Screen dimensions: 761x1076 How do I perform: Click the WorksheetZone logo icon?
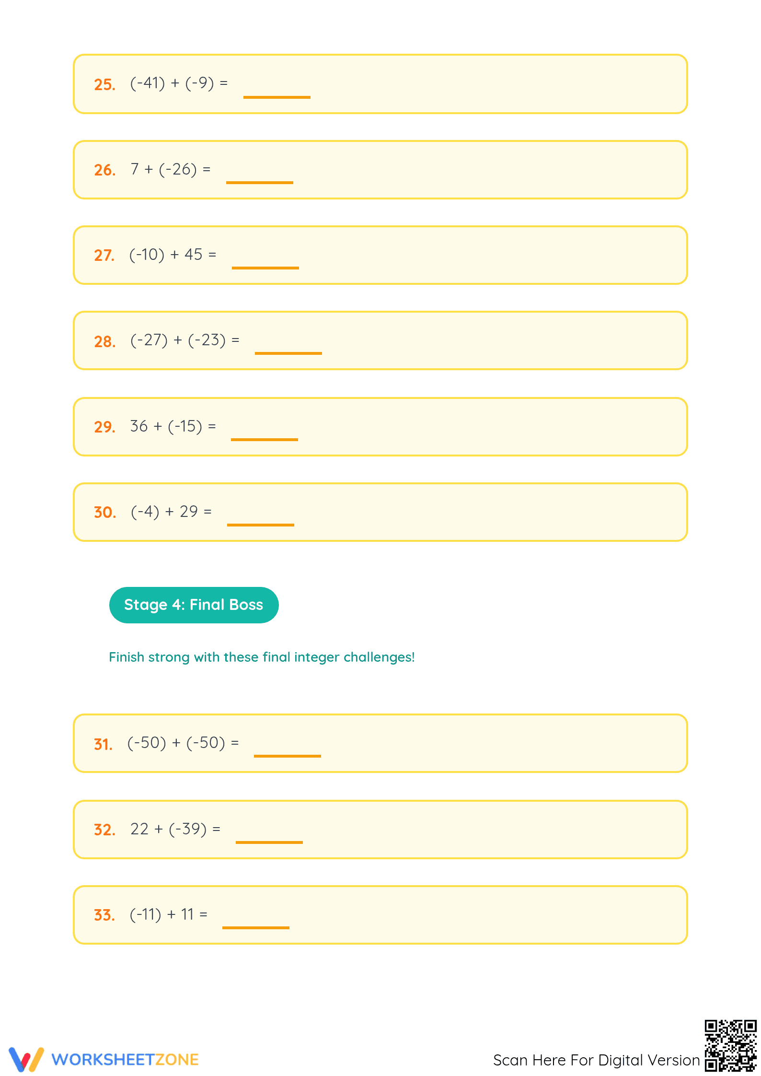point(26,1060)
